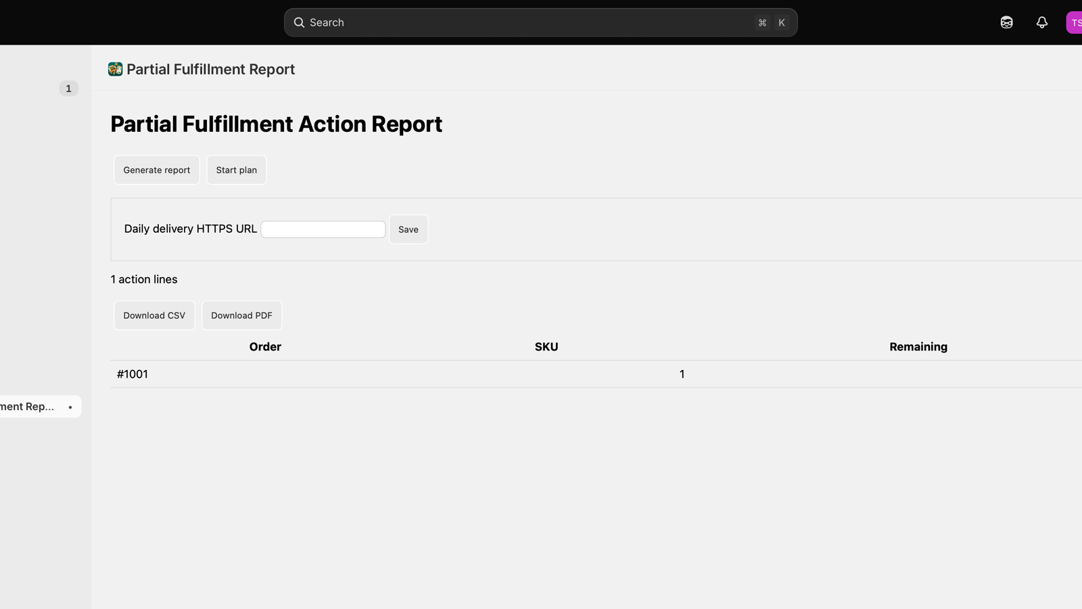Click the dot icon beside sidebar app item
Screen dimensions: 1082x609
click(70, 407)
